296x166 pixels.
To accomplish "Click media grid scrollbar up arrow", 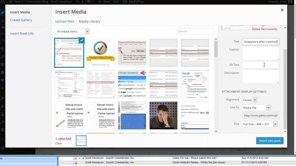I will (x=216, y=39).
